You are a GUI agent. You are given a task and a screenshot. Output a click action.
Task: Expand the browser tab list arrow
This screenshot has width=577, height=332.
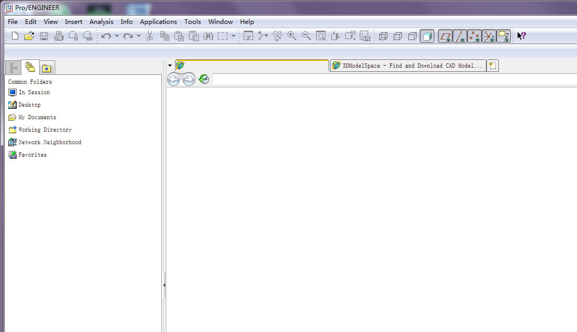(170, 66)
